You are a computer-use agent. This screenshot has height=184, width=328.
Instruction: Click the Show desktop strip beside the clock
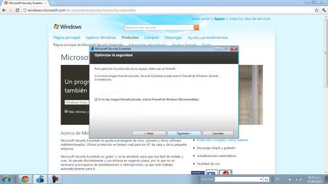pos(326,179)
